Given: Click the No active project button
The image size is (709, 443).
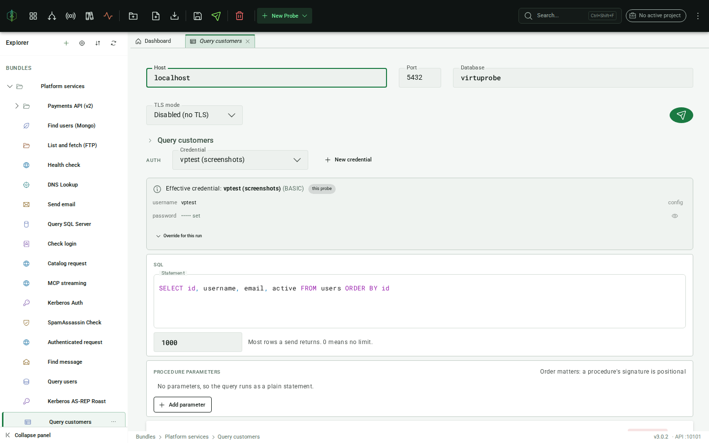Looking at the screenshot, I should [x=656, y=16].
